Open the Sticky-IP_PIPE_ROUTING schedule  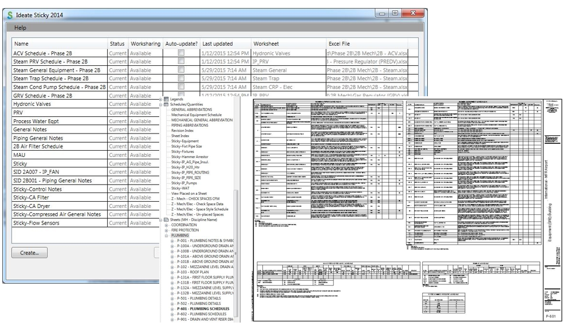coord(190,172)
